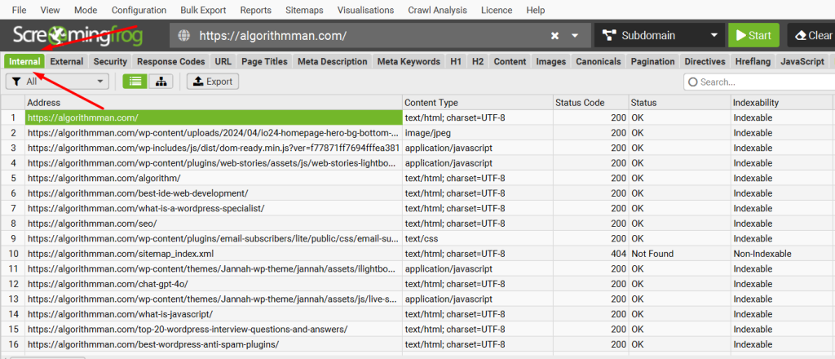Screen dimensions: 835x359
Task: Open the Bulk Export menu
Action: 203,10
